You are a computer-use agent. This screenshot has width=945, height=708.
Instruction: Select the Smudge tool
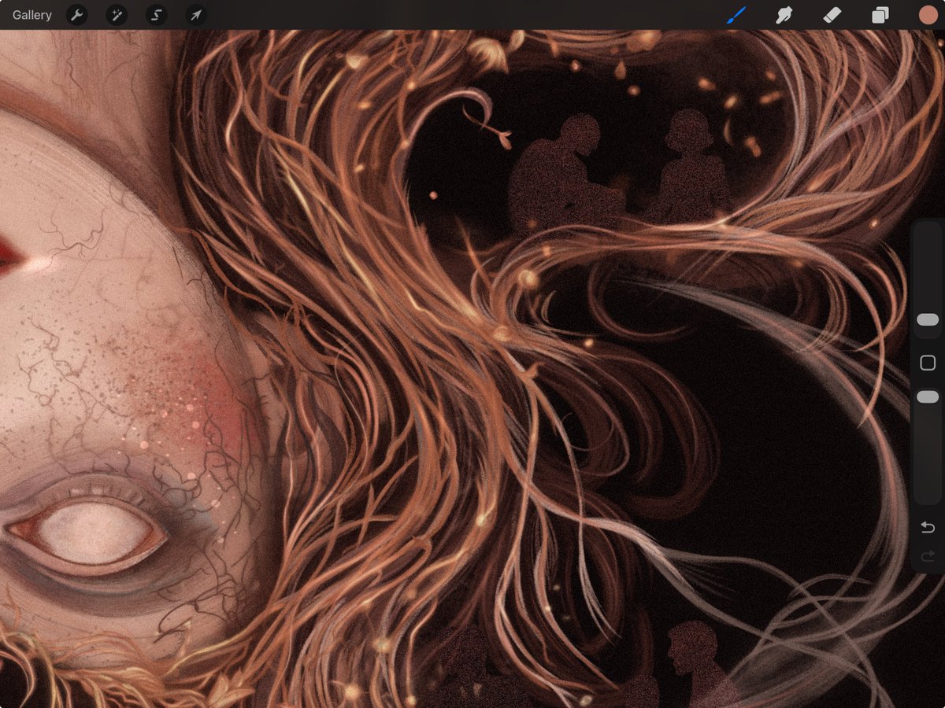pyautogui.click(x=784, y=15)
